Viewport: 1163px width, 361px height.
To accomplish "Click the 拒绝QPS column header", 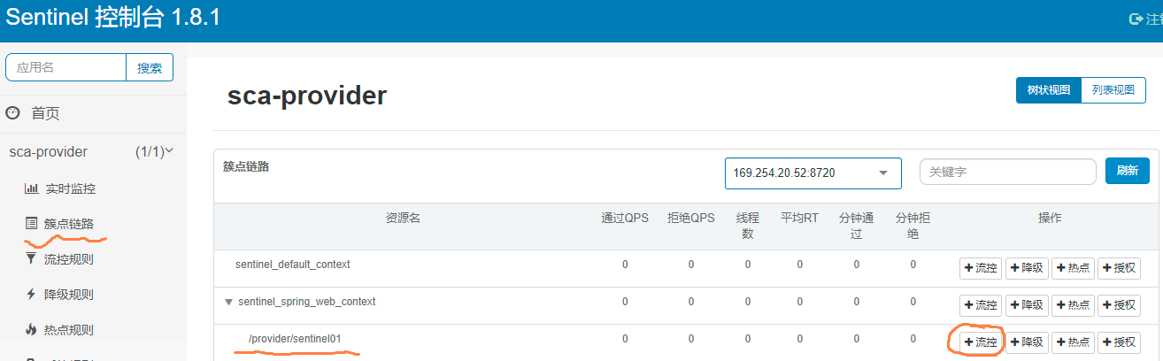I will click(x=691, y=218).
